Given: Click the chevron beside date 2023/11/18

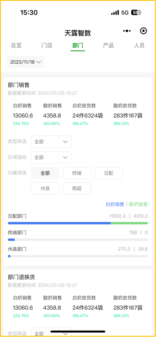Looking at the screenshot, I should pyautogui.click(x=39, y=62).
